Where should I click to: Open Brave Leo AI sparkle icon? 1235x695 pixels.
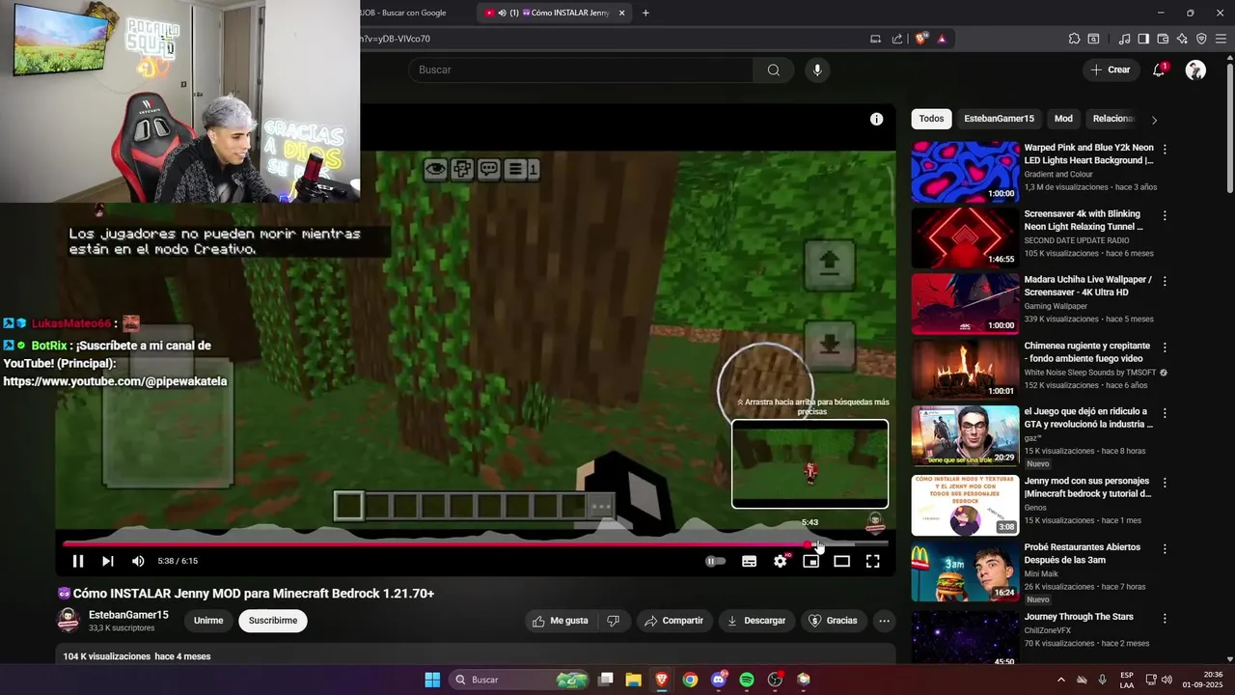[1182, 39]
